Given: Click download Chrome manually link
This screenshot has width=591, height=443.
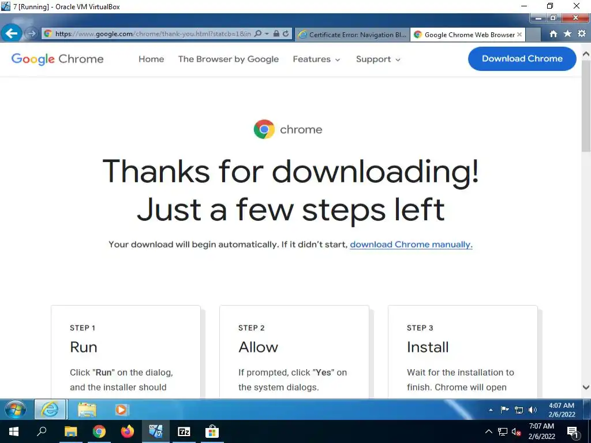Looking at the screenshot, I should 411,245.
